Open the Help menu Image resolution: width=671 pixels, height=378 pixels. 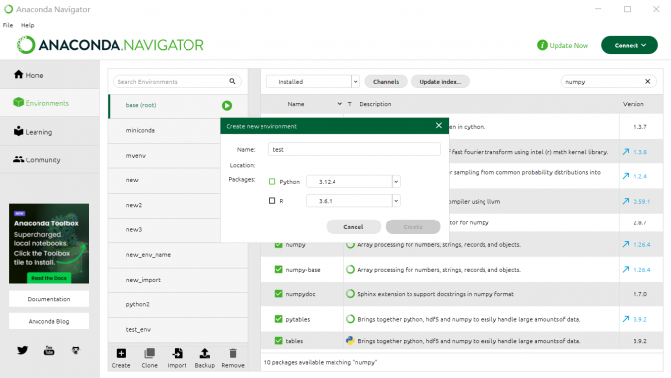click(27, 25)
